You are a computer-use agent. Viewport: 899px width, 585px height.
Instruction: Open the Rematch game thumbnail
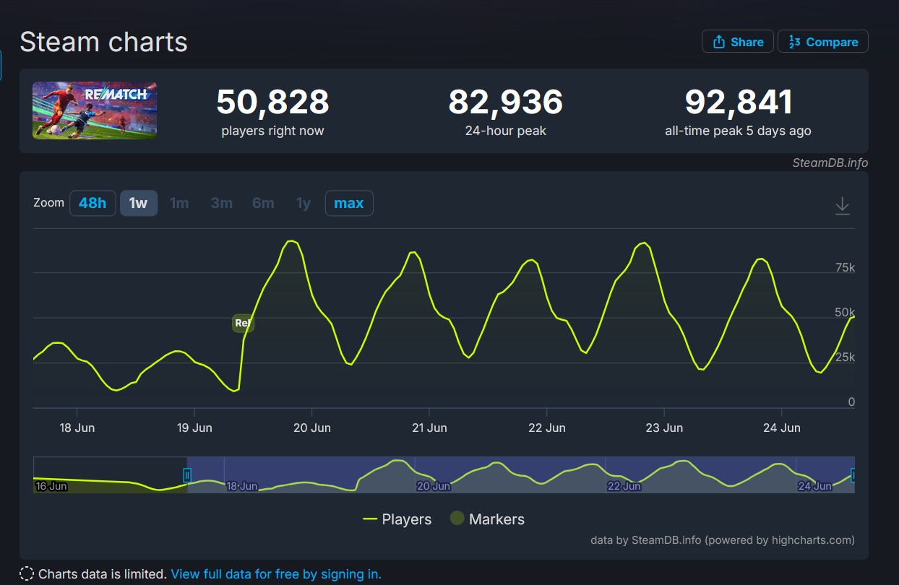[x=95, y=110]
